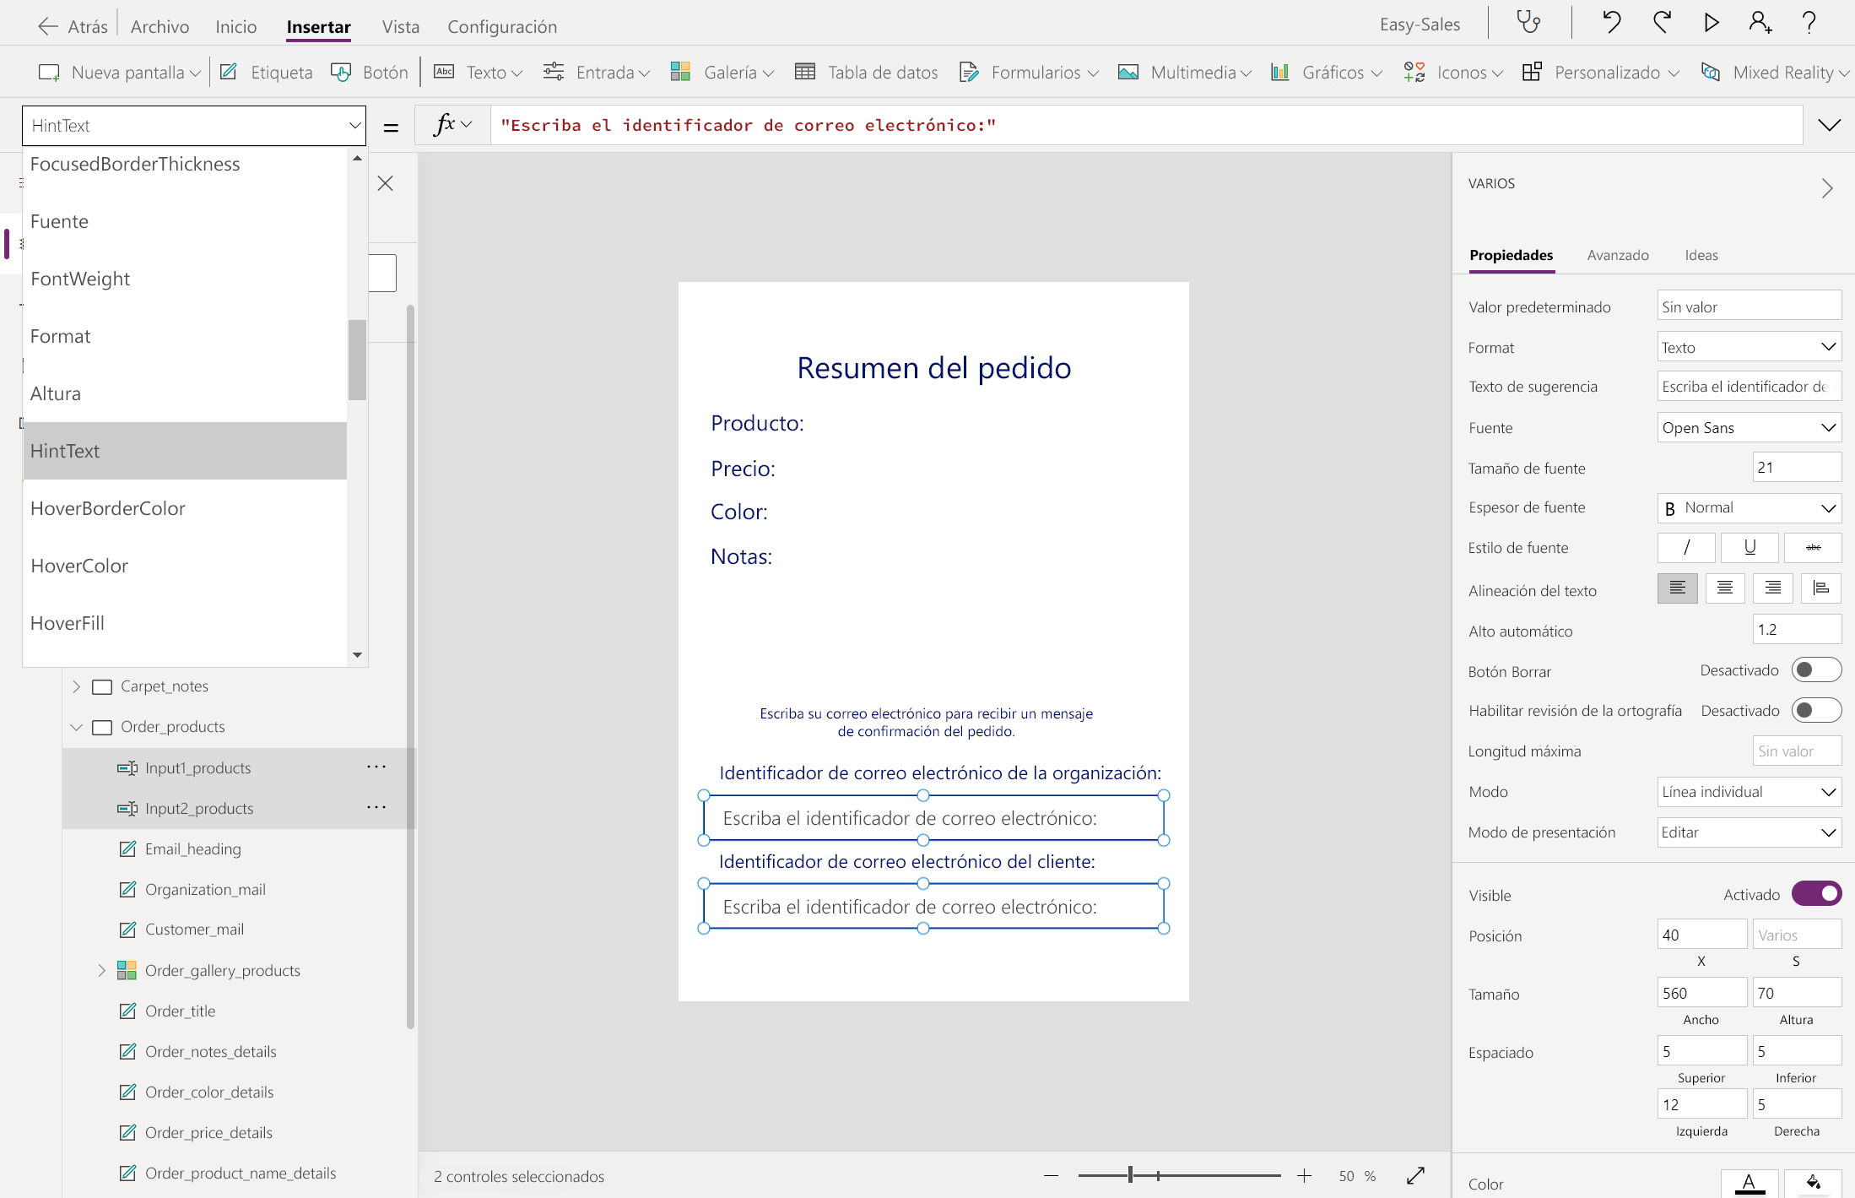
Task: Click the Undo arrow icon
Action: pos(1611,23)
